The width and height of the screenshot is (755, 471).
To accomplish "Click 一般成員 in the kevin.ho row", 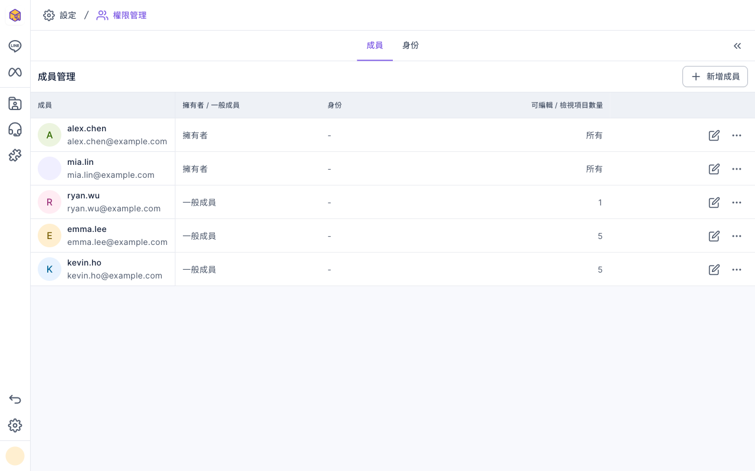I will pyautogui.click(x=199, y=270).
